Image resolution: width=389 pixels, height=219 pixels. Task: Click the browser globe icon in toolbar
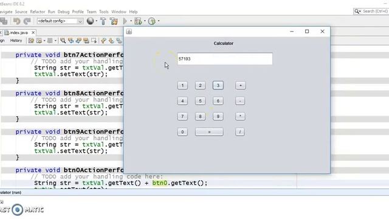click(91, 21)
